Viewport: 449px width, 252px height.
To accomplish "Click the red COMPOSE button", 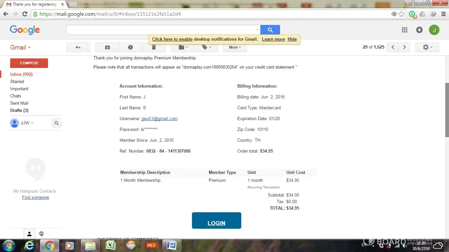I will point(29,63).
